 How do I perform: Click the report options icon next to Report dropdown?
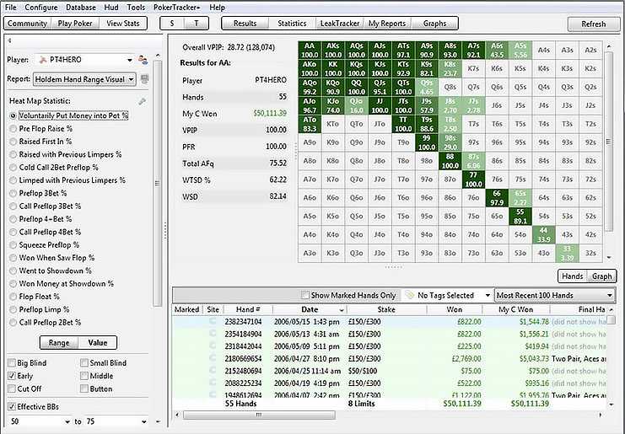145,79
